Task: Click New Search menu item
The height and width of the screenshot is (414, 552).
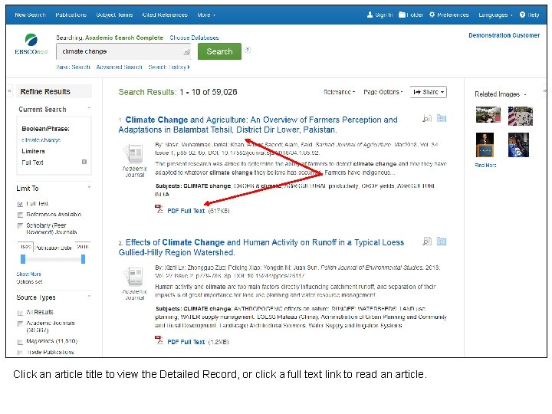Action: 30,15
